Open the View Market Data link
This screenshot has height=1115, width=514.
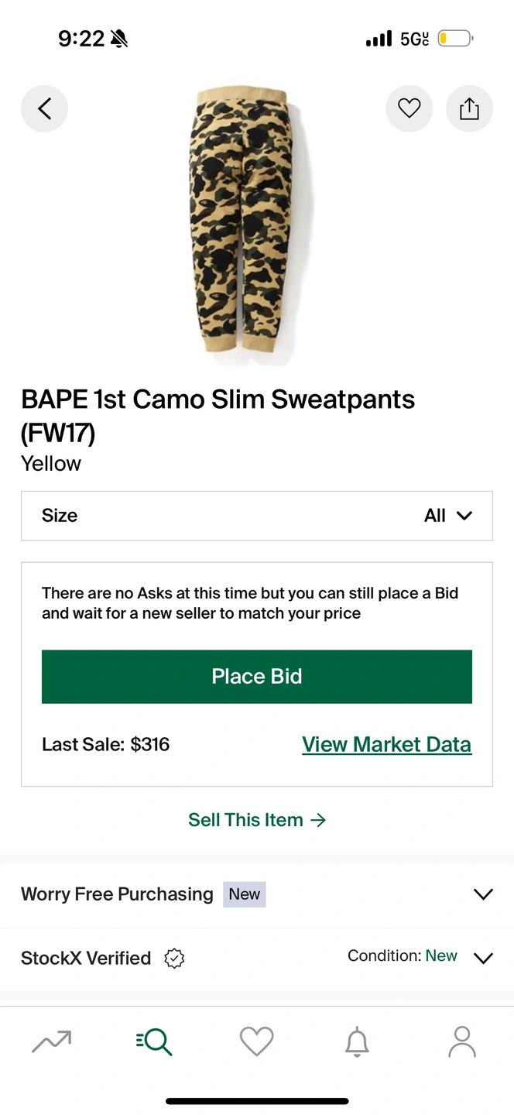click(386, 745)
